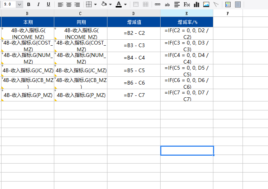Select column B NUM_MZ cell

pyautogui.click(x=28, y=58)
